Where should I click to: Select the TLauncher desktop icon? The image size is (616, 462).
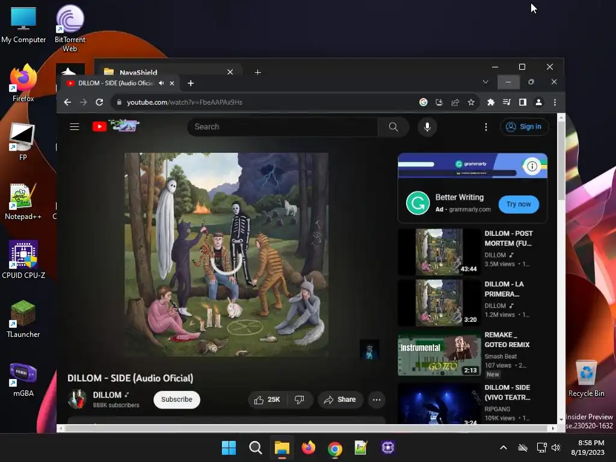(23, 319)
